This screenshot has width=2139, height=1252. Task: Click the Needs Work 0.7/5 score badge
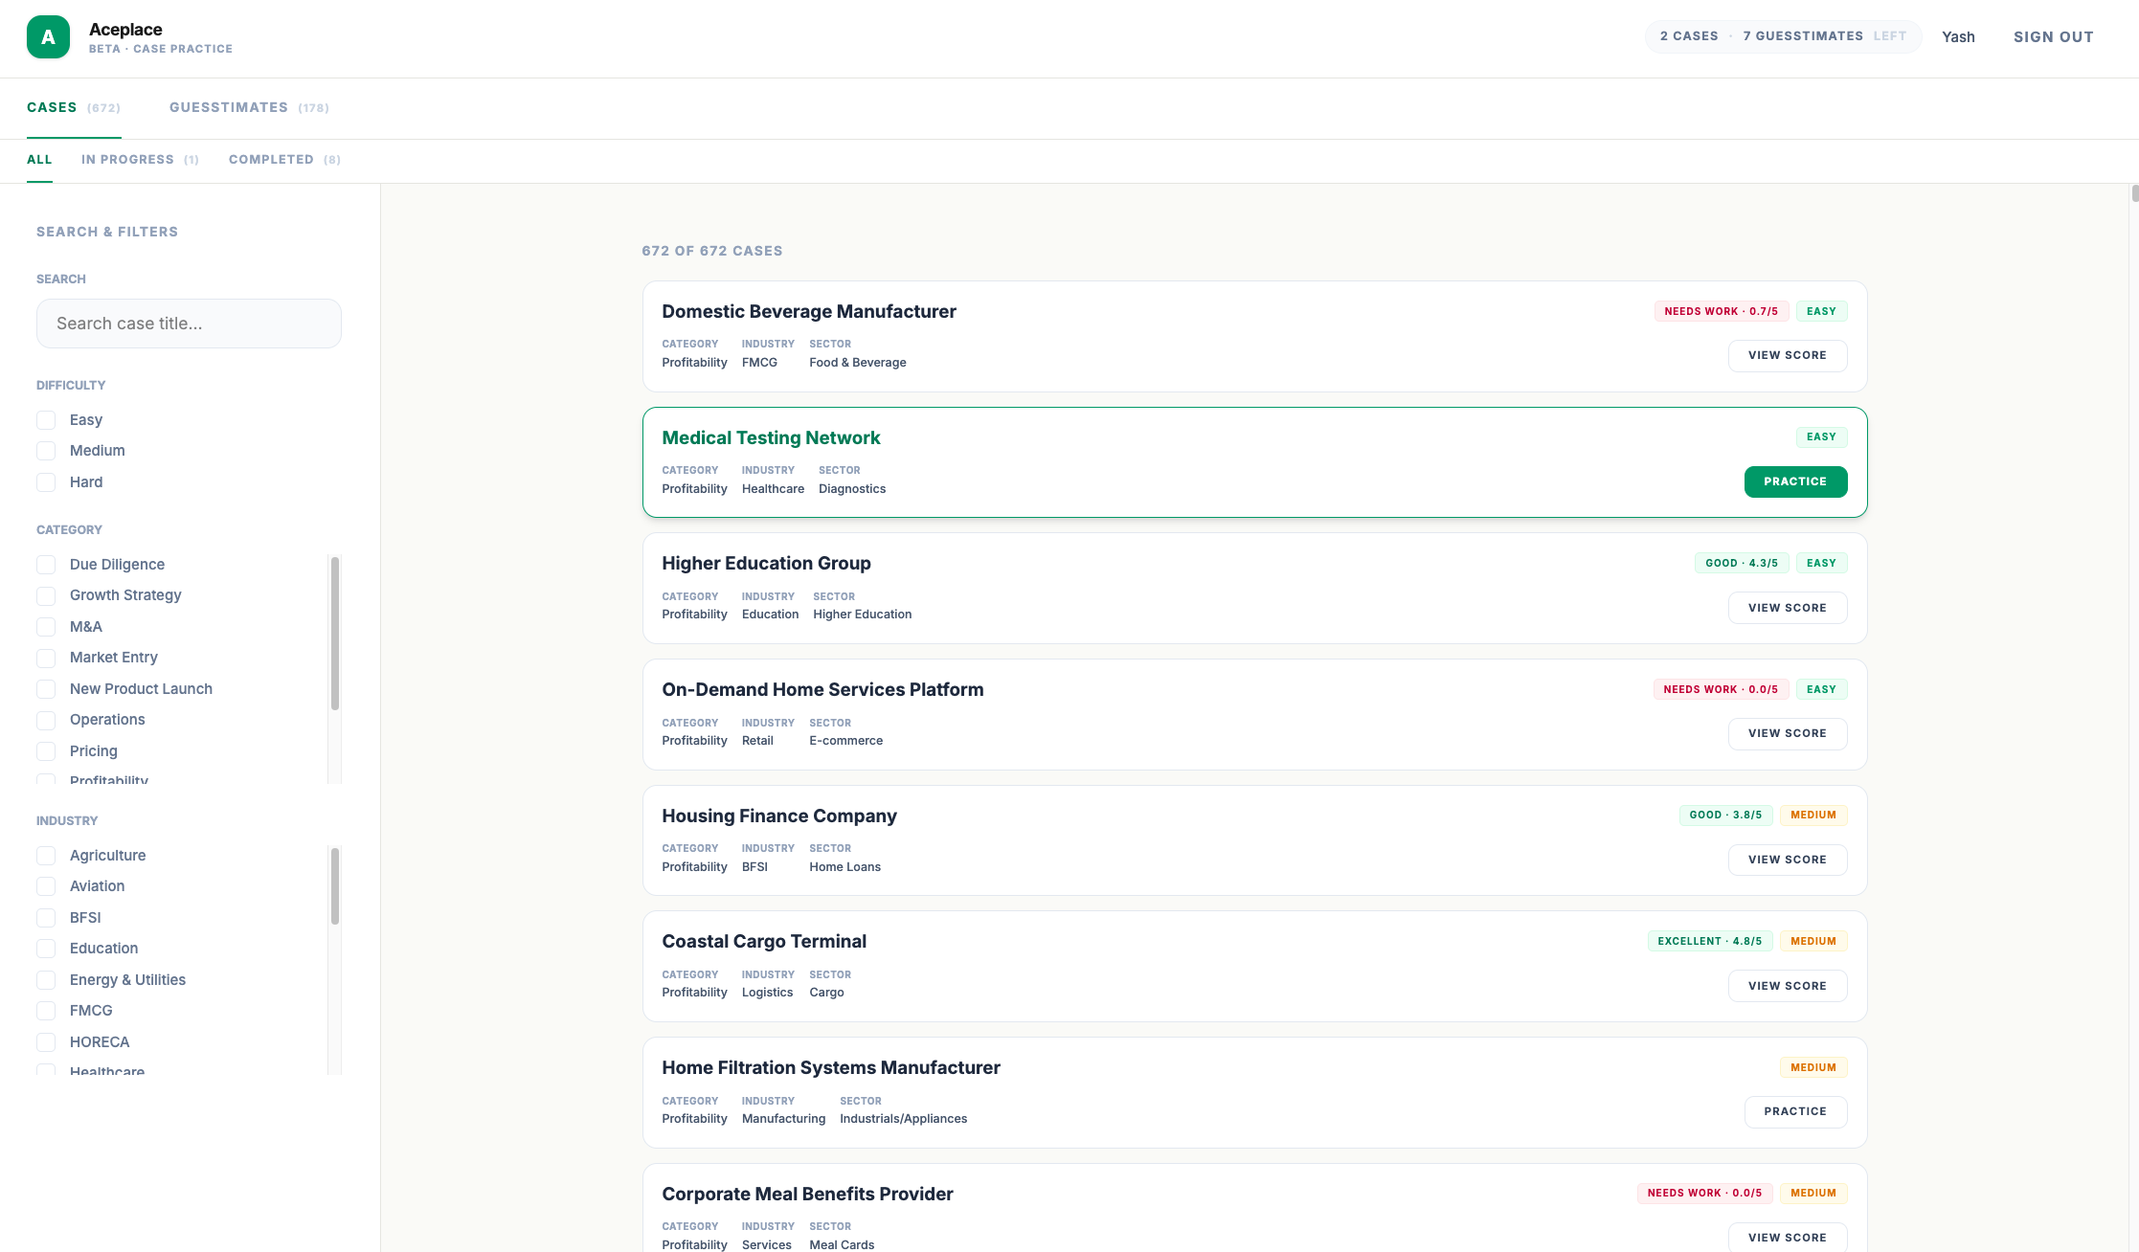[x=1721, y=311]
